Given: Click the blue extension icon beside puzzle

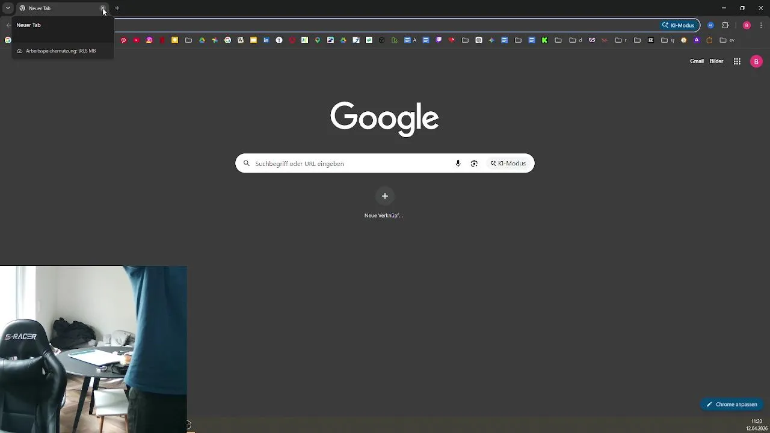Looking at the screenshot, I should pyautogui.click(x=710, y=25).
